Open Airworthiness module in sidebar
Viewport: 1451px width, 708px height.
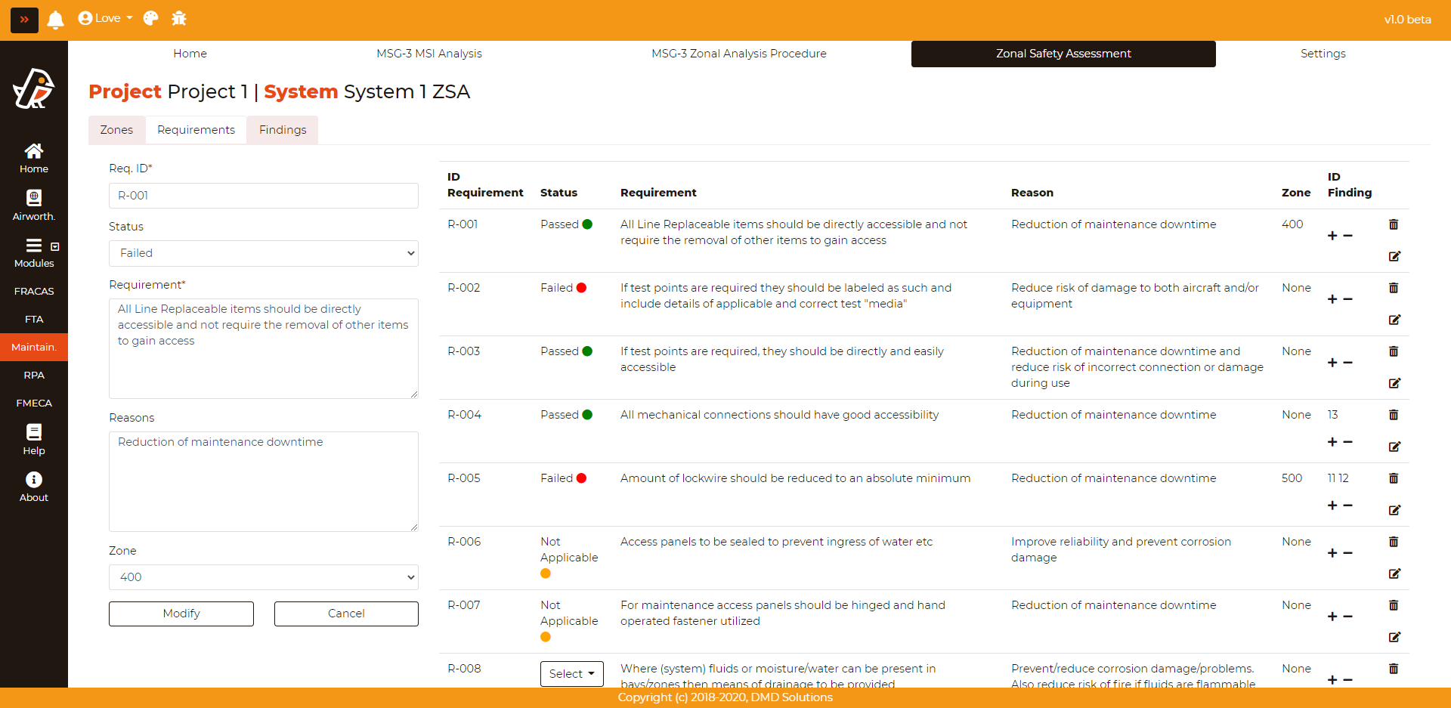(x=34, y=206)
